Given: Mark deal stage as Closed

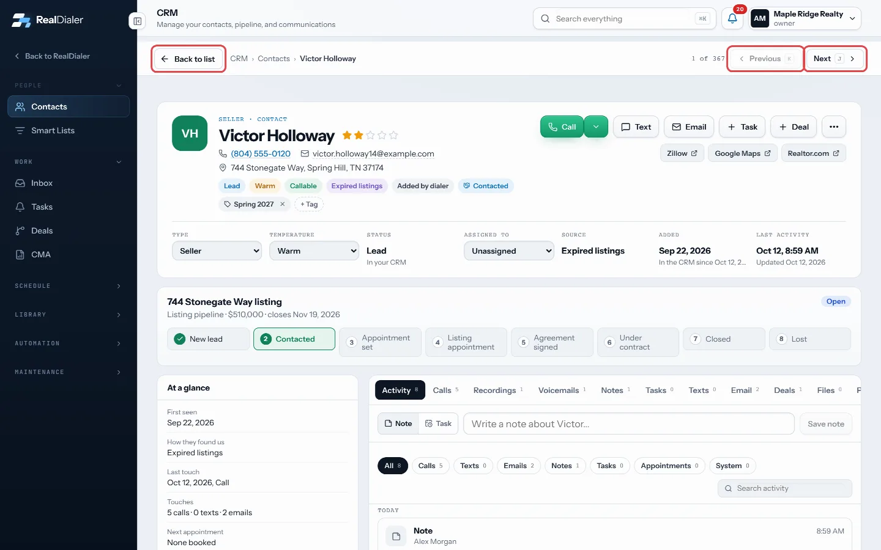Looking at the screenshot, I should [724, 339].
